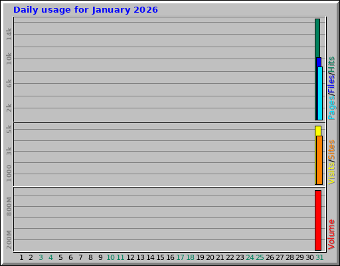
Task: Click day '30' on the x-axis
Action: click(x=309, y=257)
